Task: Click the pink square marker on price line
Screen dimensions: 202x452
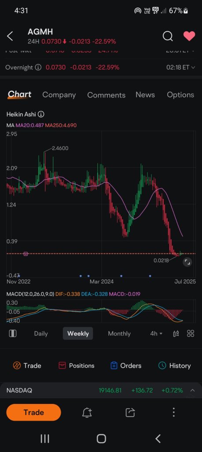Action: (x=26, y=254)
